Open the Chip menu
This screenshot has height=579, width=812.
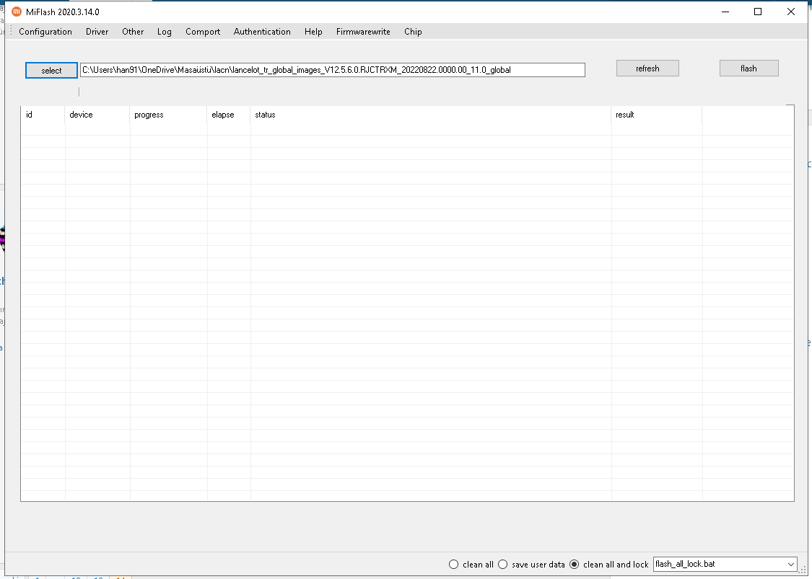point(413,32)
